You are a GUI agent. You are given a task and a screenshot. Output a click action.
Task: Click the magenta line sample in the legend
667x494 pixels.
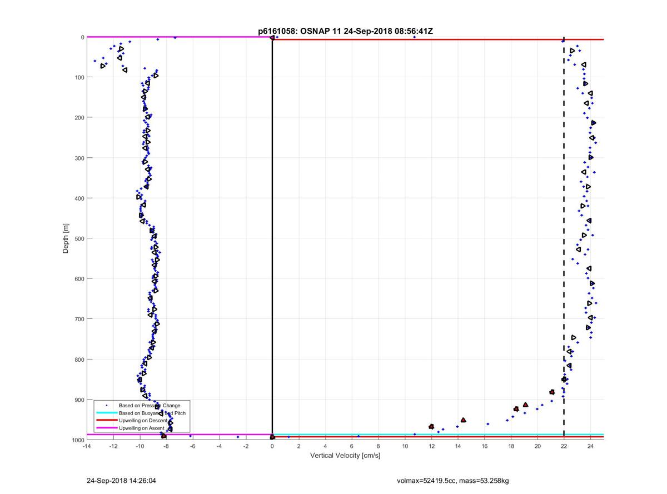[106, 428]
